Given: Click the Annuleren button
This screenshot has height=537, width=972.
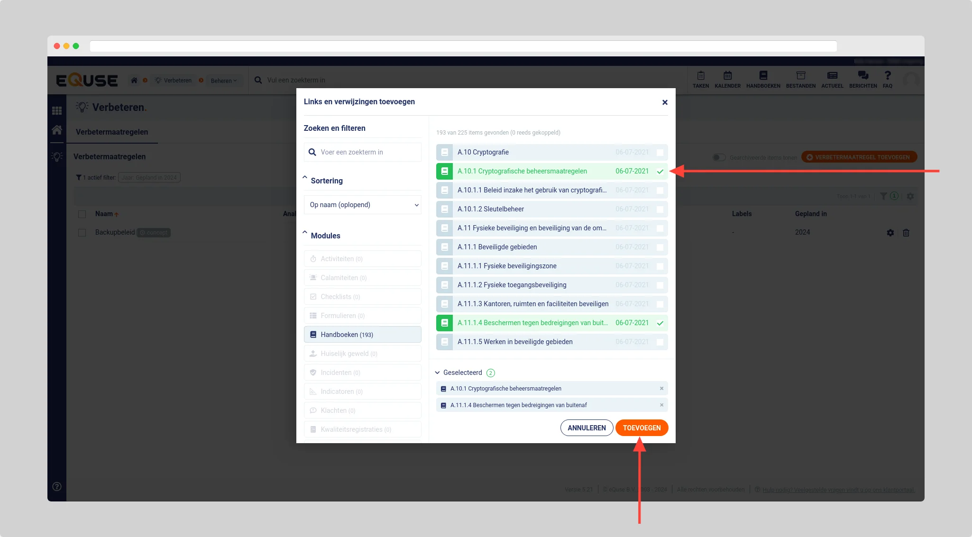Looking at the screenshot, I should [x=587, y=428].
